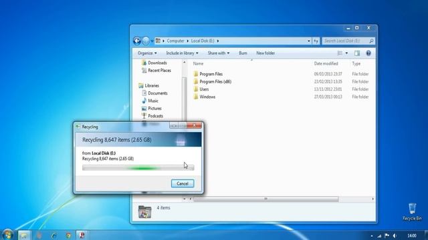Click the Back arrow in Explorer
Screen dimensions: 428x240
pos(137,41)
